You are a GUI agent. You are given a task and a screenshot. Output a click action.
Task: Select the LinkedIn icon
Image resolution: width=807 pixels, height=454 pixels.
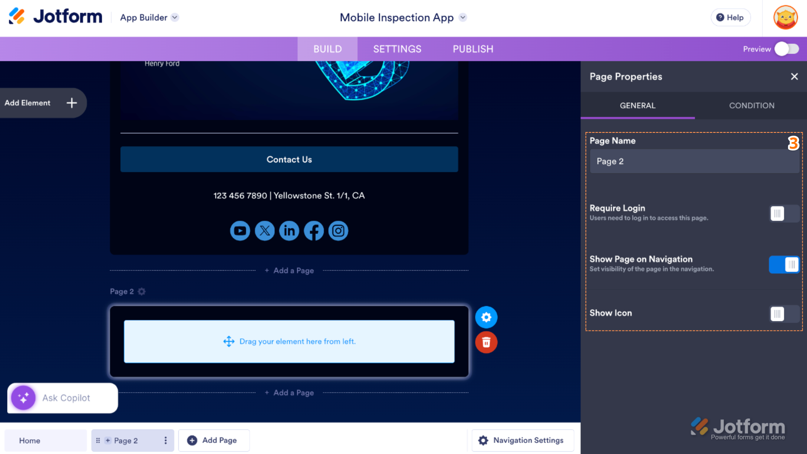click(x=289, y=230)
